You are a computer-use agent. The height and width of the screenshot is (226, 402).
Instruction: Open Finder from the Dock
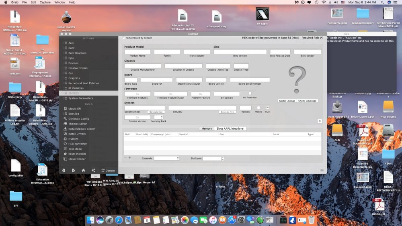point(90,220)
